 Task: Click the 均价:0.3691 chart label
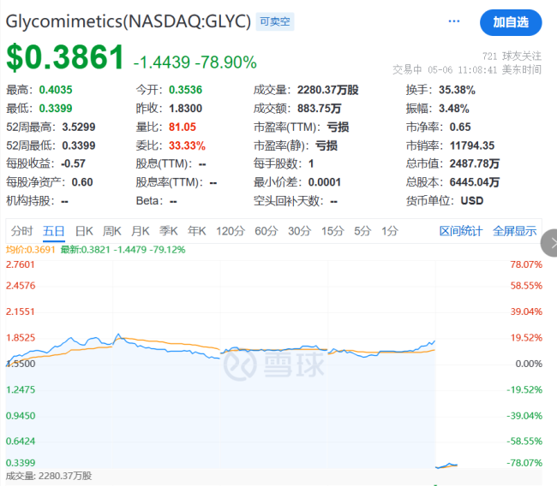[x=30, y=250]
